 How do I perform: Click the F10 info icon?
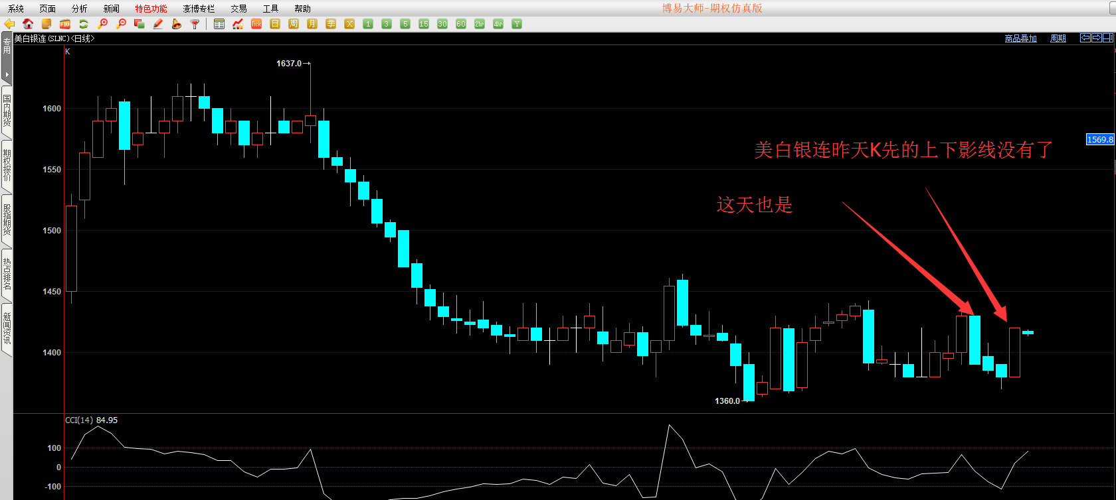coord(65,24)
